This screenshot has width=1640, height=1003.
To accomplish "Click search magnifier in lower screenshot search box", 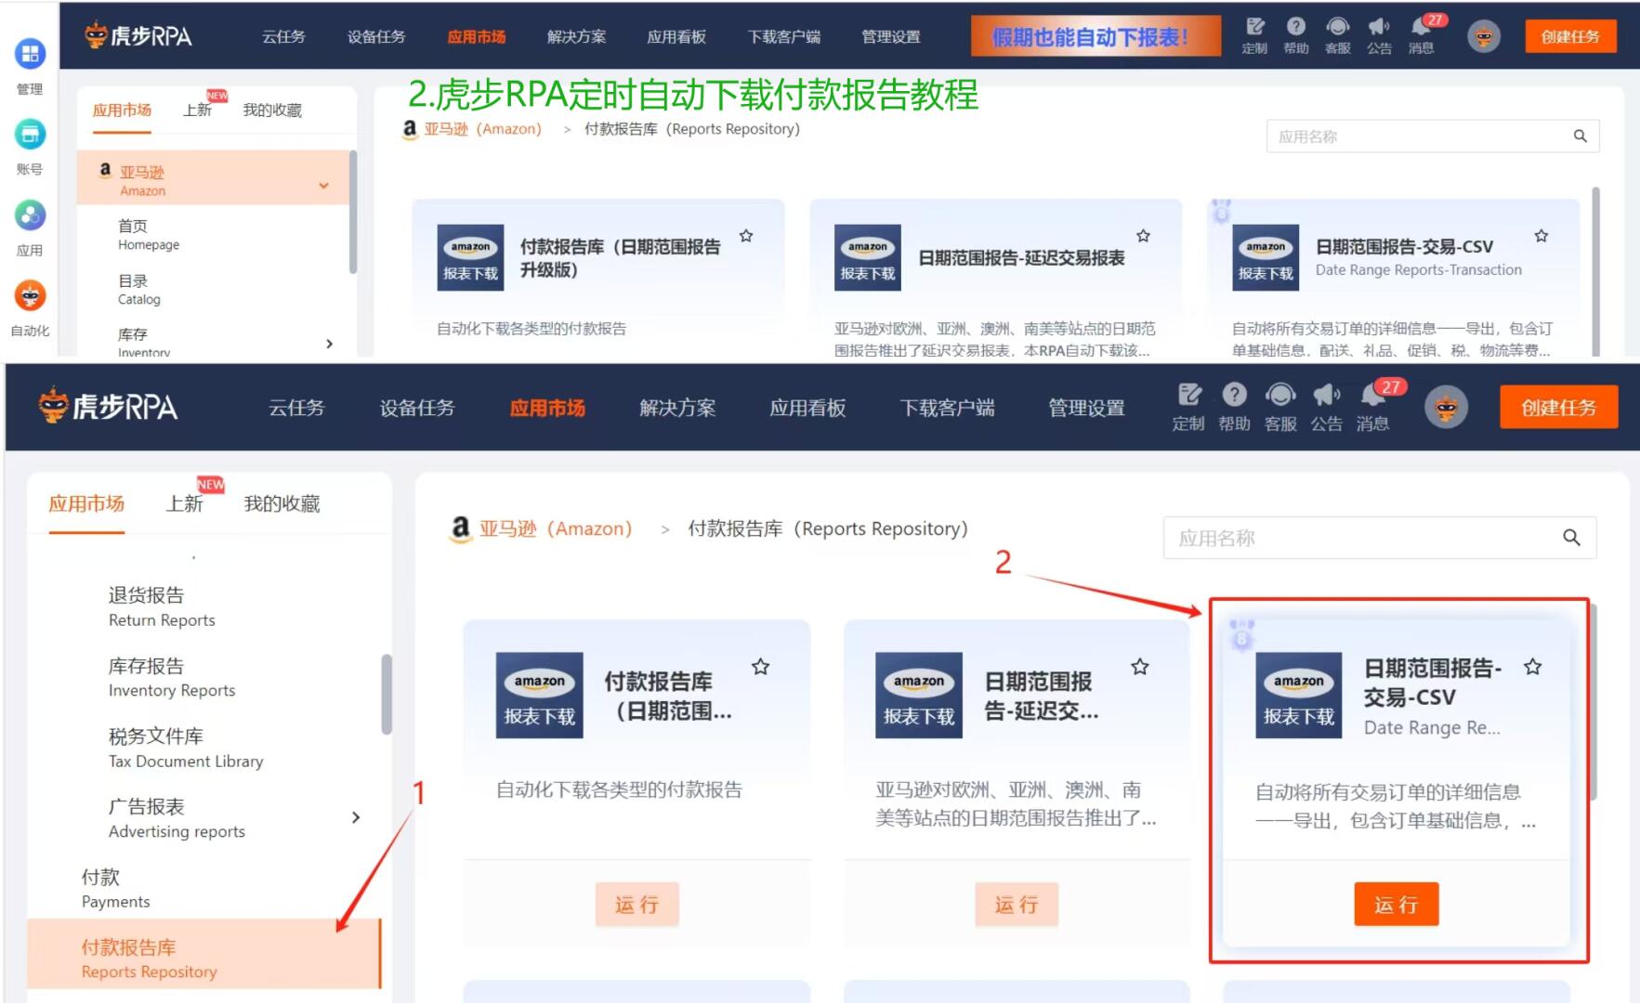I will (x=1571, y=538).
